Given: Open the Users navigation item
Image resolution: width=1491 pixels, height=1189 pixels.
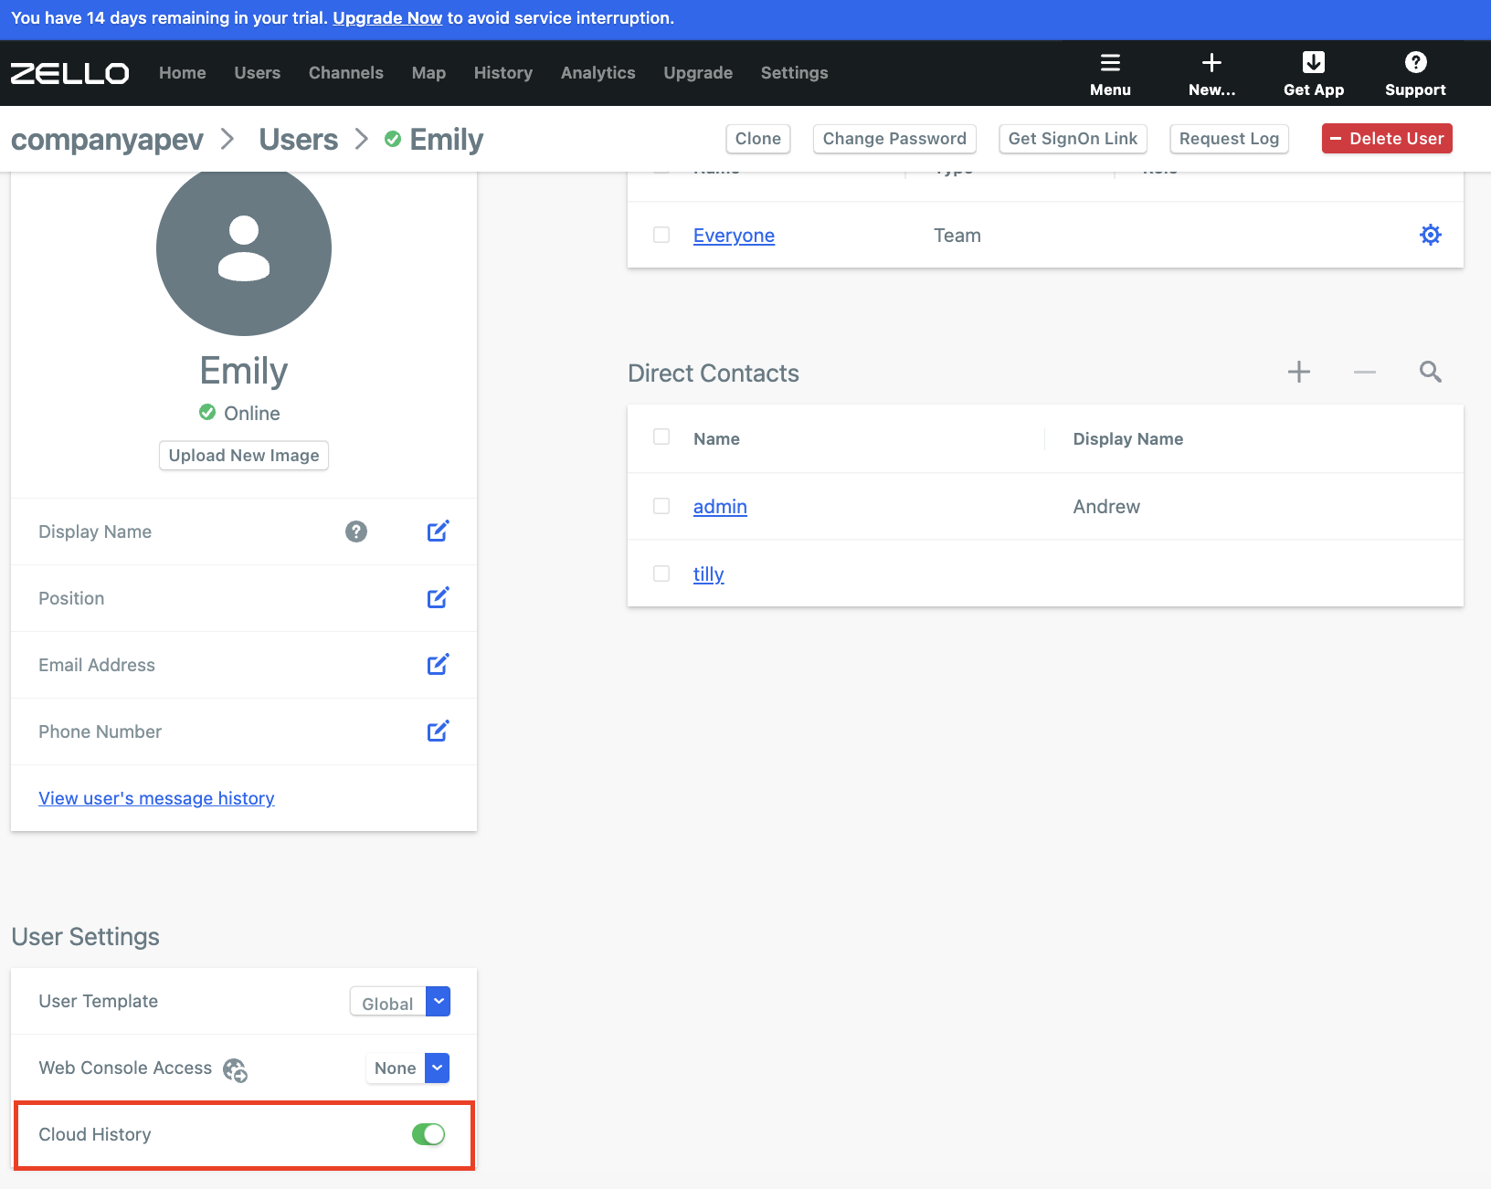Looking at the screenshot, I should click(x=258, y=73).
